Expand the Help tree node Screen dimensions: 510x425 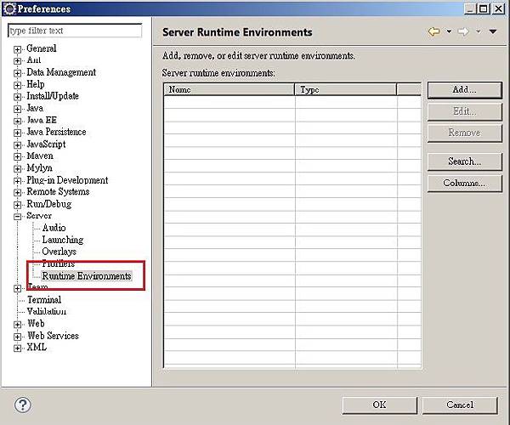(17, 85)
